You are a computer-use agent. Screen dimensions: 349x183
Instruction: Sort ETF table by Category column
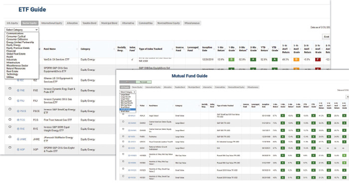click(97, 49)
